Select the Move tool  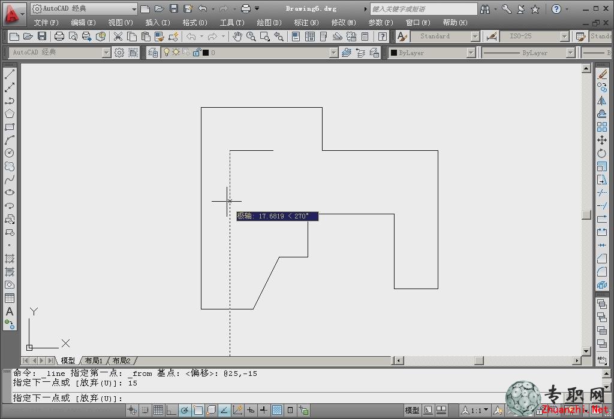pos(602,140)
